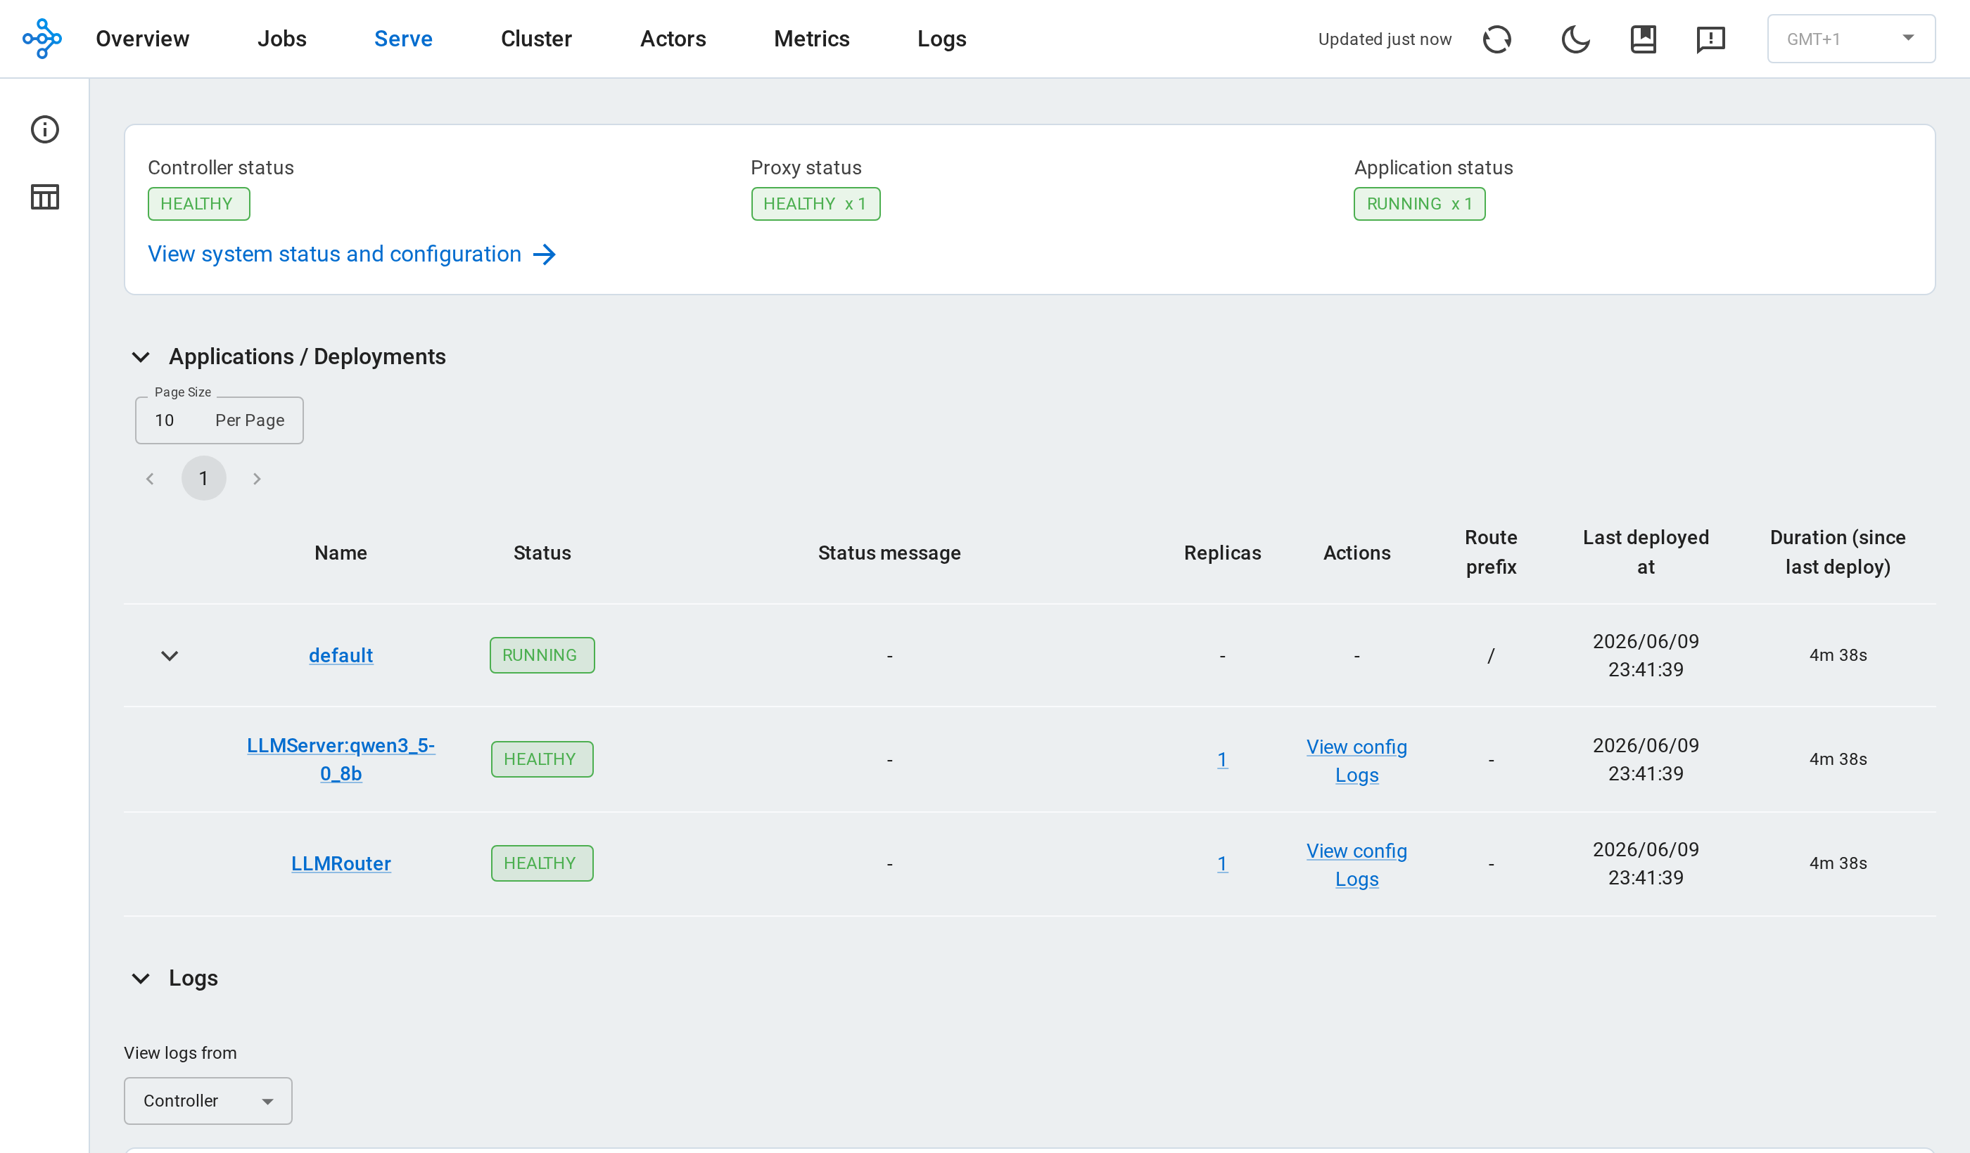Click the HEALTHY status in LLMRouter row
The image size is (1970, 1153).
pyautogui.click(x=542, y=863)
